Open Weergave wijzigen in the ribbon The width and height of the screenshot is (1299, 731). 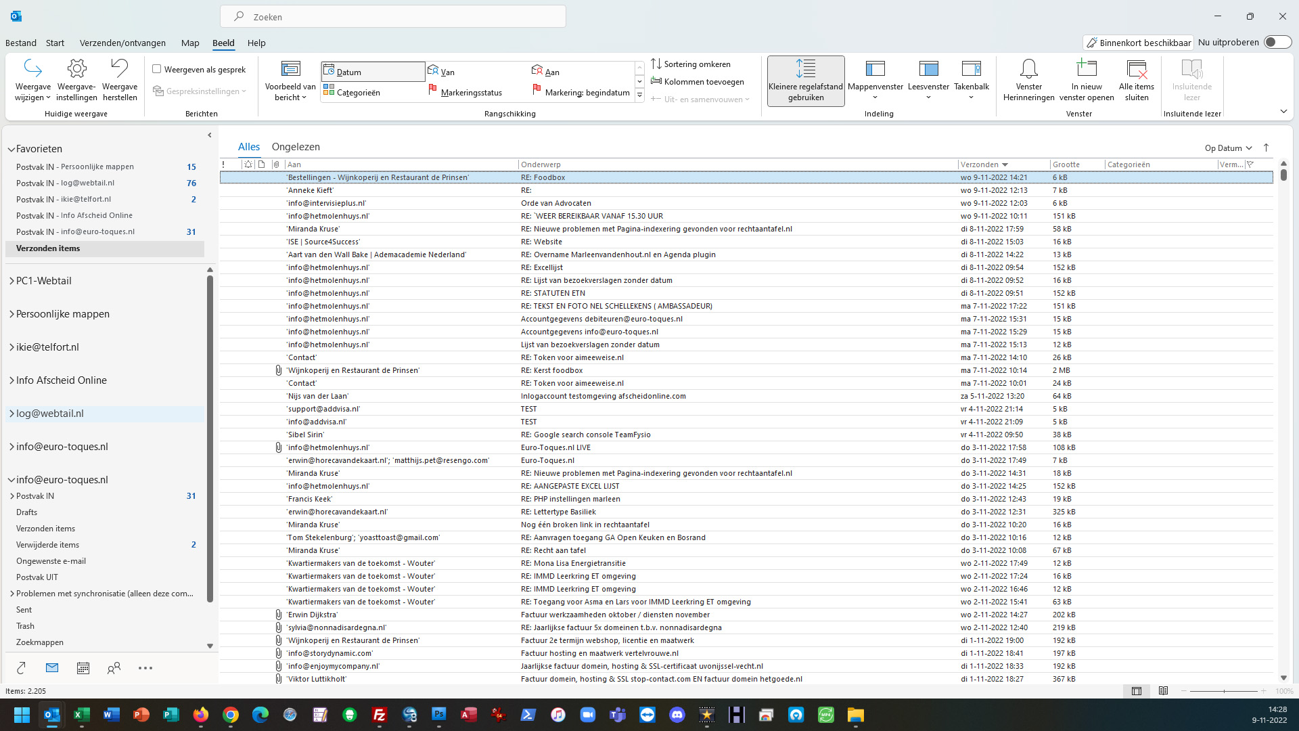point(32,80)
